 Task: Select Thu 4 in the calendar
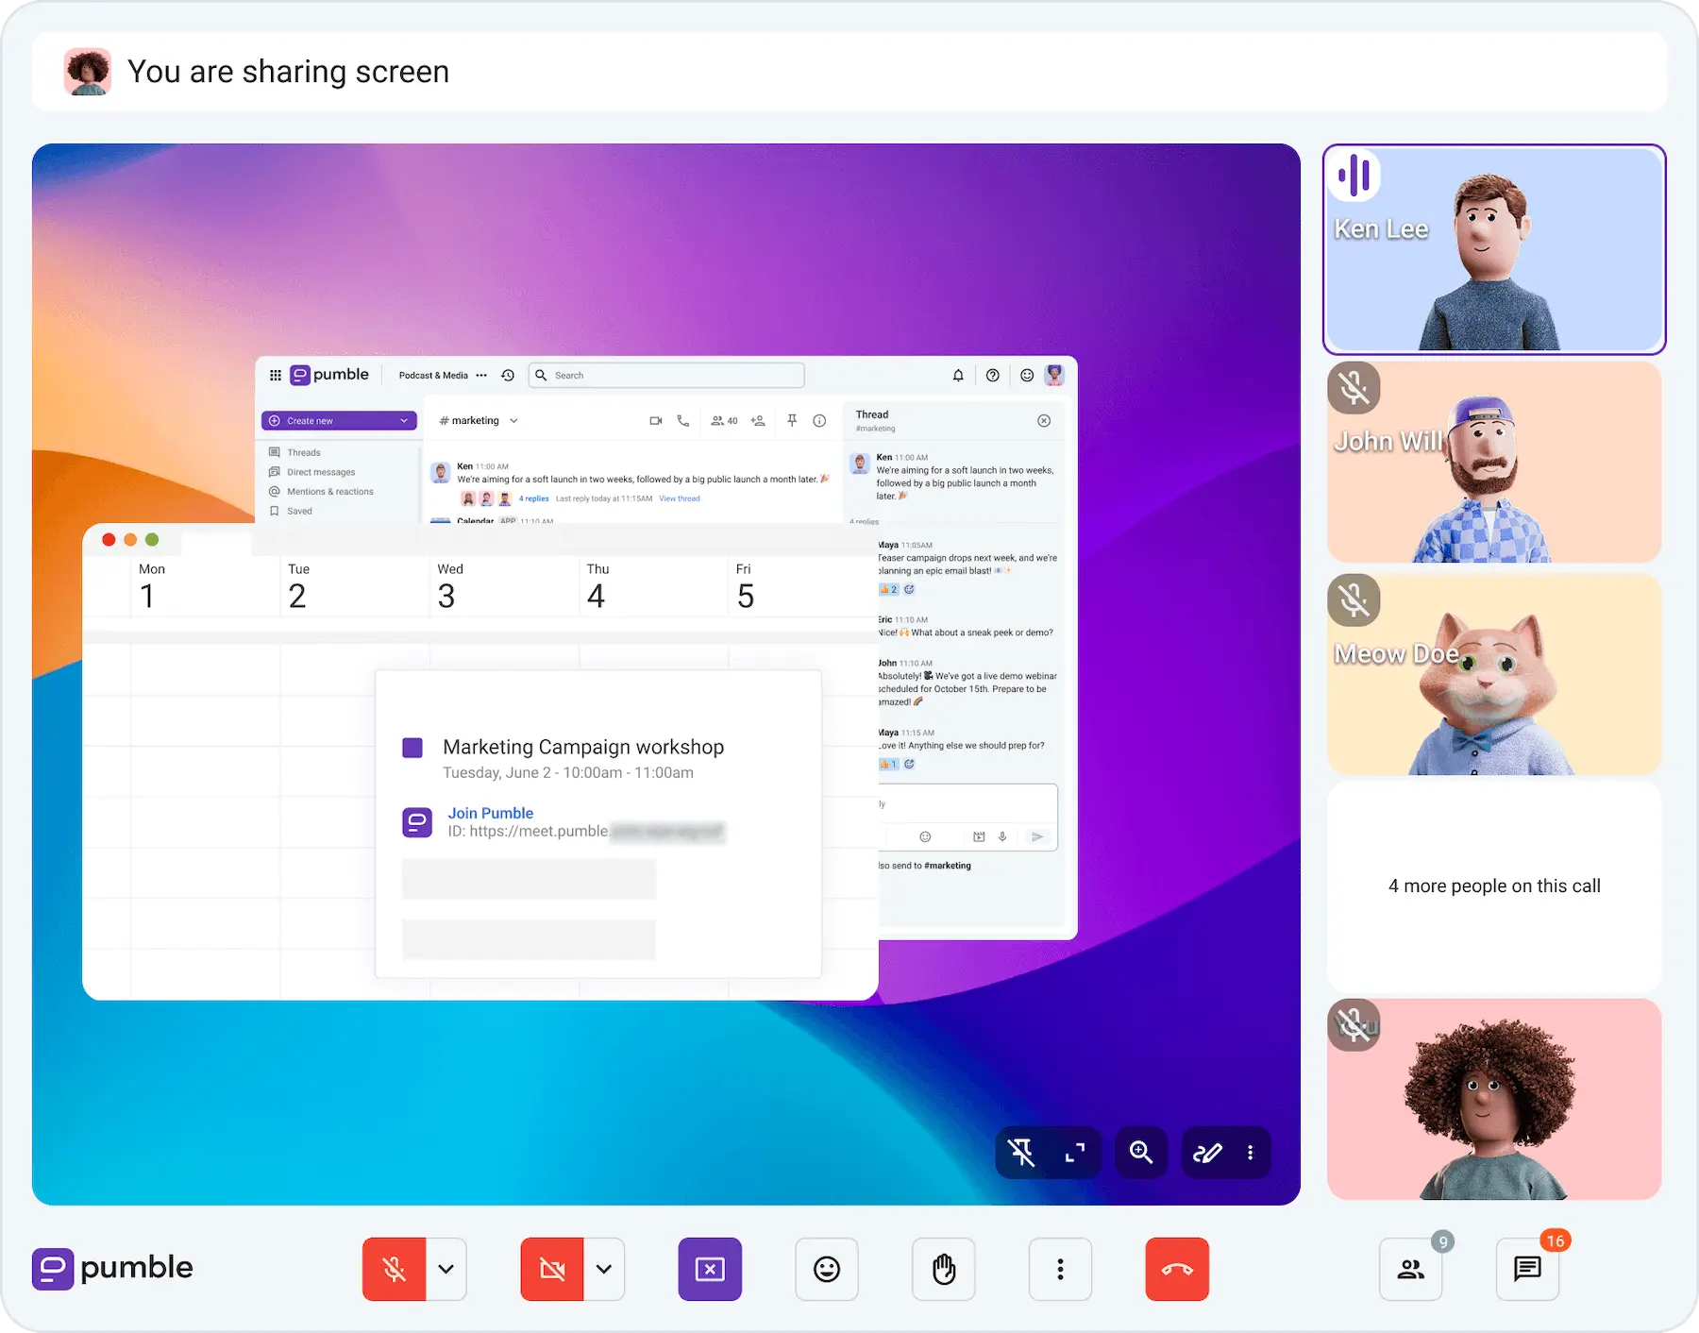pyautogui.click(x=597, y=586)
